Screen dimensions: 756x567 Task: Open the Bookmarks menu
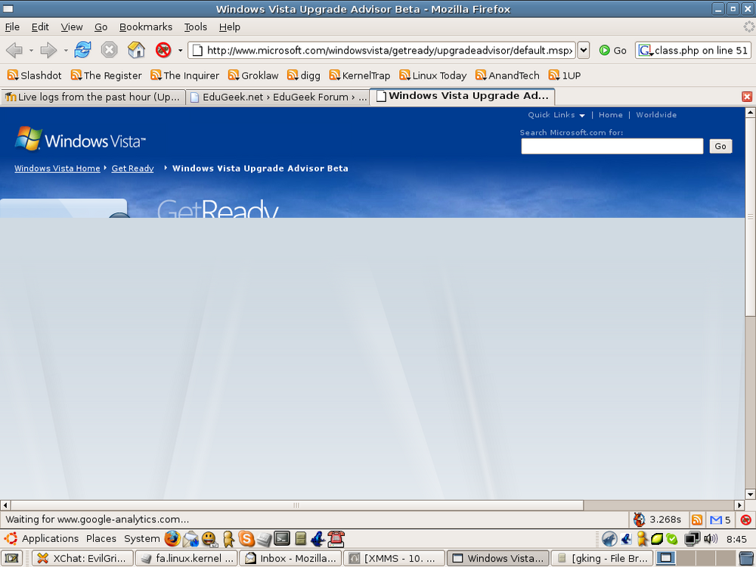(x=146, y=27)
